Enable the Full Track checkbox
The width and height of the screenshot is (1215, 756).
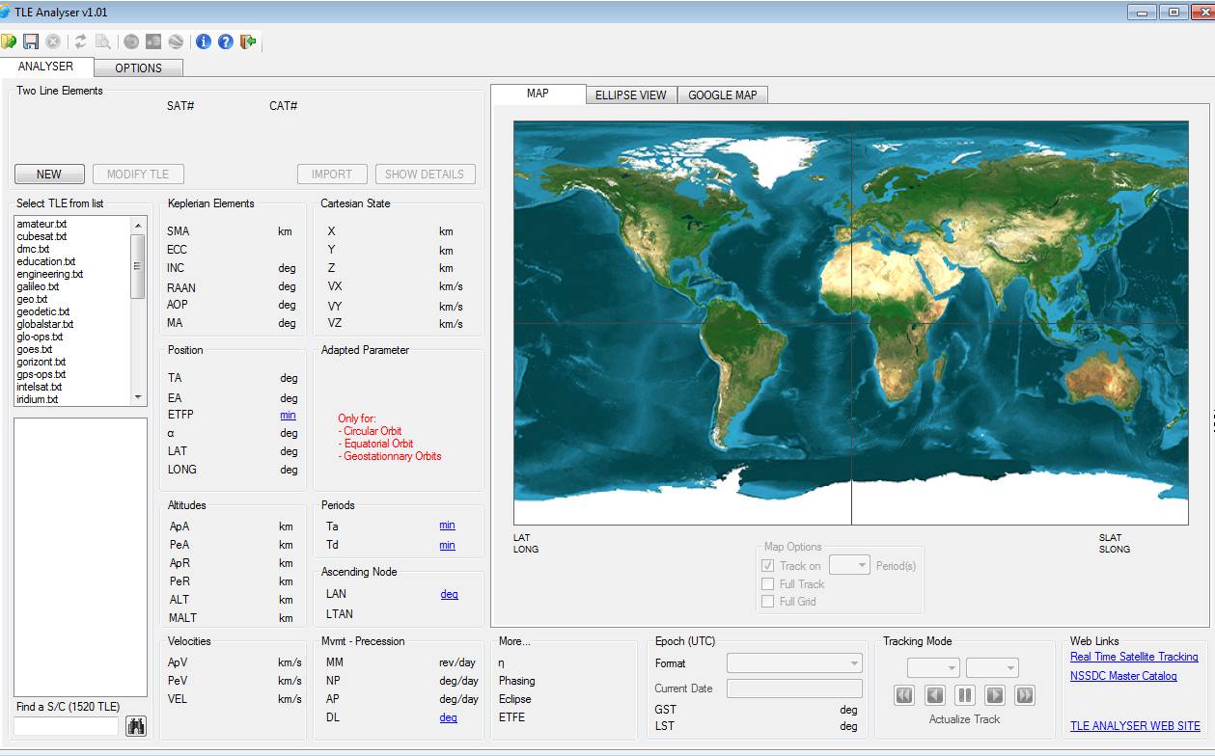pyautogui.click(x=768, y=583)
